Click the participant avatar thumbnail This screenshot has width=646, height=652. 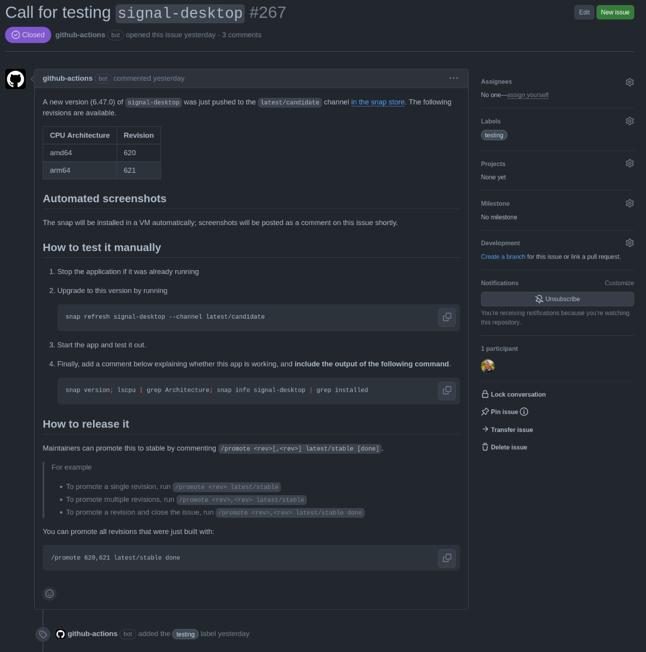pyautogui.click(x=488, y=366)
